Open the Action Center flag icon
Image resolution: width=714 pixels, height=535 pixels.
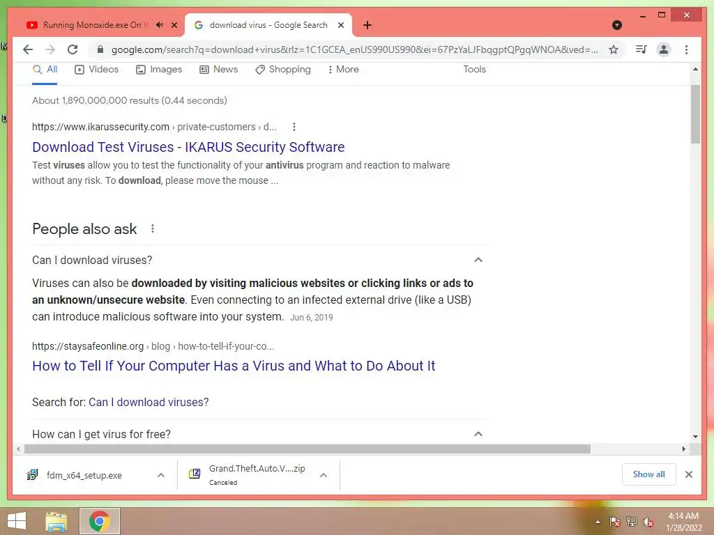(614, 522)
